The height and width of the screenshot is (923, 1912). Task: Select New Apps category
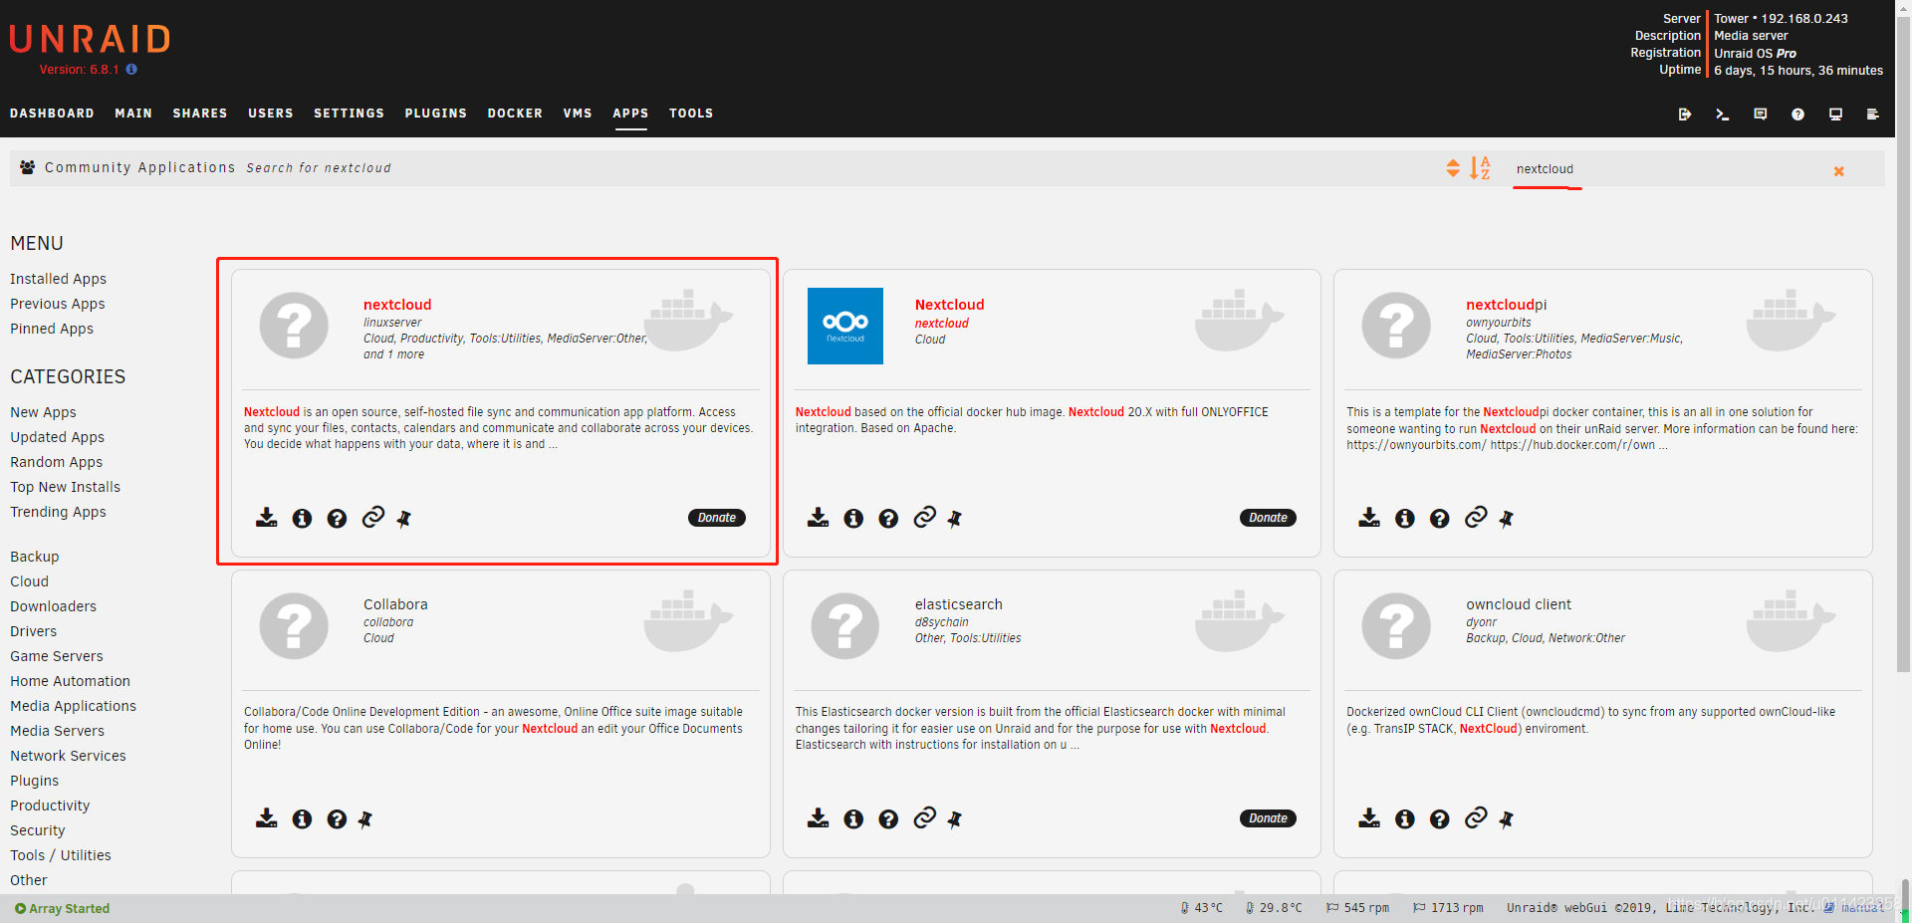[43, 412]
